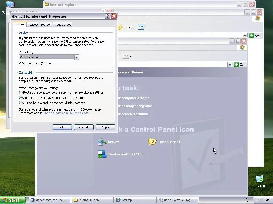Click the OK button

click(62, 127)
